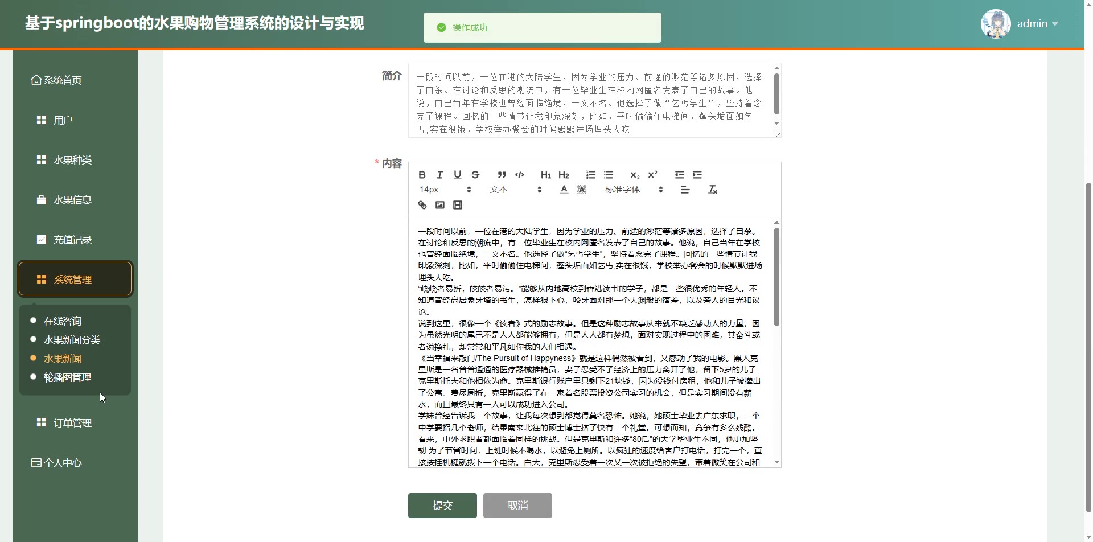The height and width of the screenshot is (542, 1093).
Task: Click the 简介 field label
Action: 392,76
